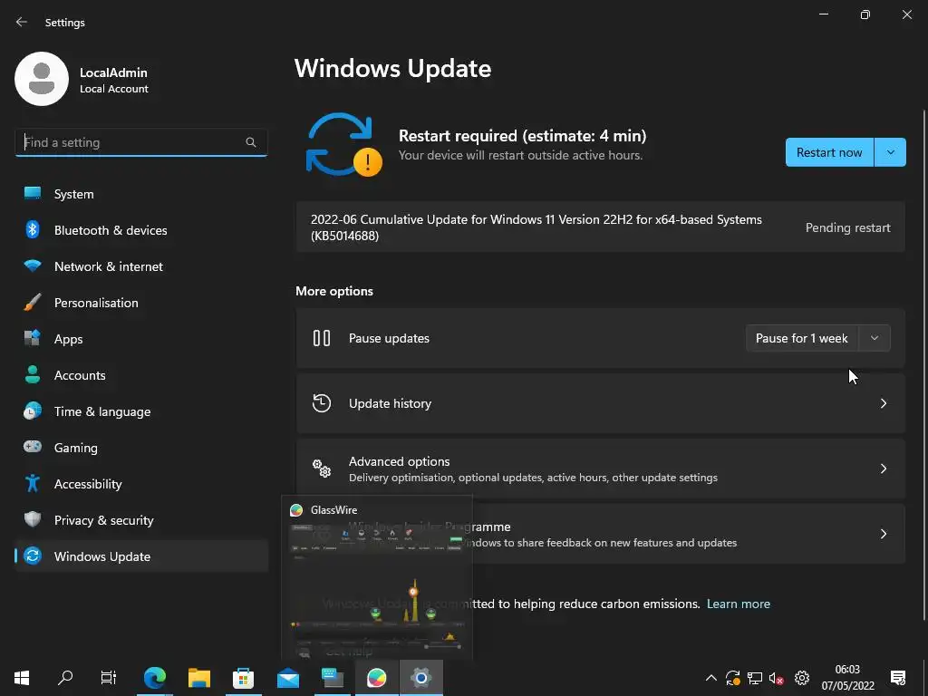This screenshot has height=696, width=928.
Task: Open the network tray icon
Action: (755, 678)
